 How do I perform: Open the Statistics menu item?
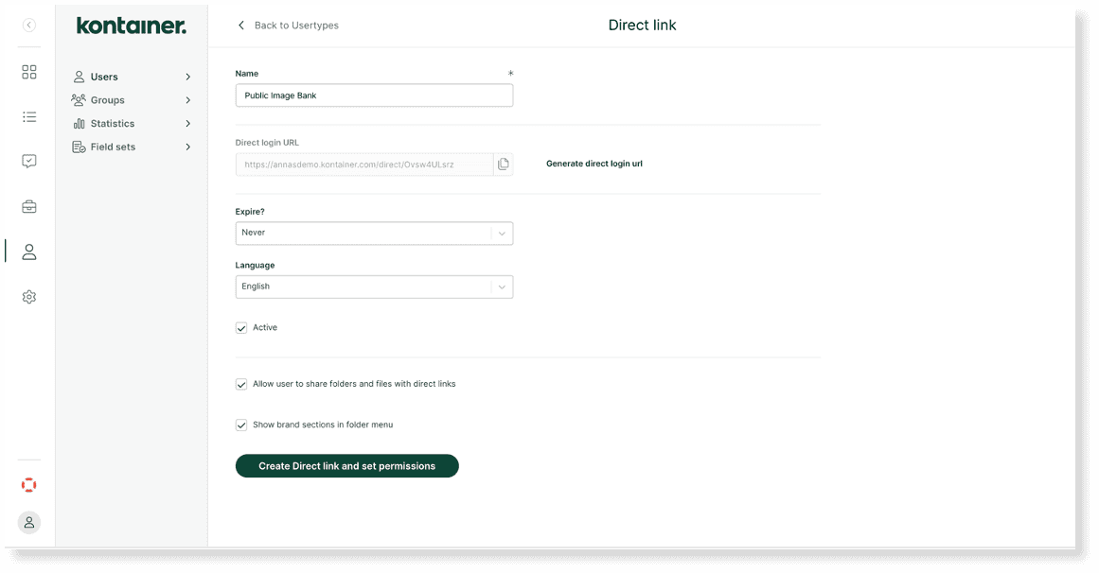[132, 124]
